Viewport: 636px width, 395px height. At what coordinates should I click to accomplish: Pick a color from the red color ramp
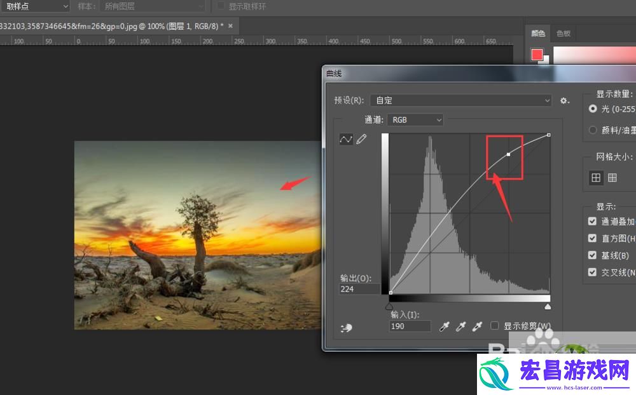coord(595,55)
